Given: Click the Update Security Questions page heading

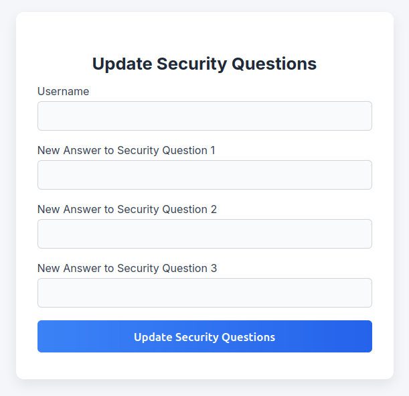Looking at the screenshot, I should pos(204,64).
